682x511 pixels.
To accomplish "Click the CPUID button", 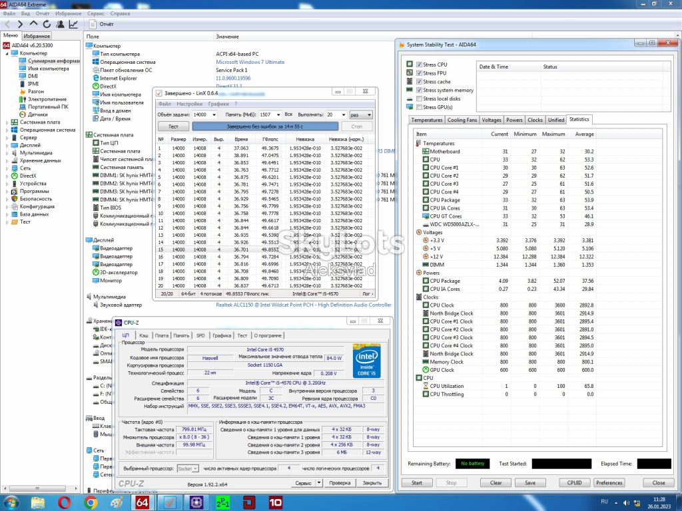I will point(574,483).
